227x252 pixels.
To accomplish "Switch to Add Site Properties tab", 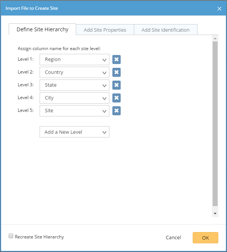I will click(105, 30).
